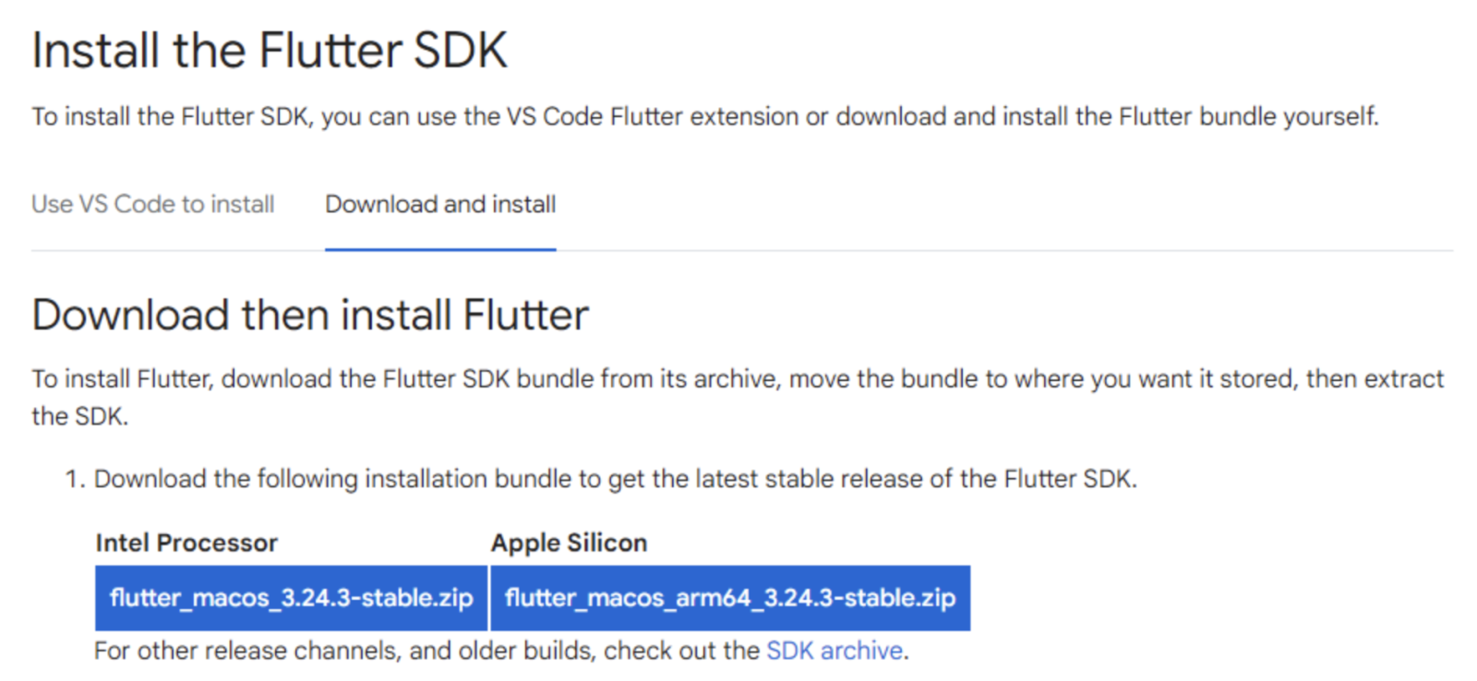Screen dimensions: 1477x681
Task: Click the blue underline beneath the active tab
Action: coord(440,249)
